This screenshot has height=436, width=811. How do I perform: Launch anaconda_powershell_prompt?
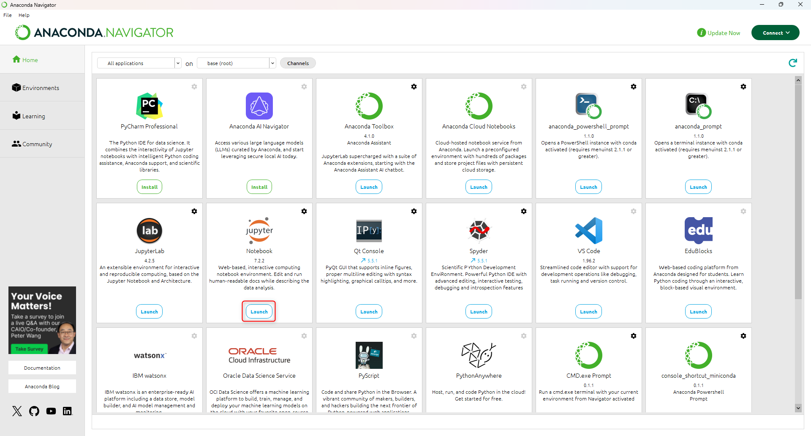point(589,187)
